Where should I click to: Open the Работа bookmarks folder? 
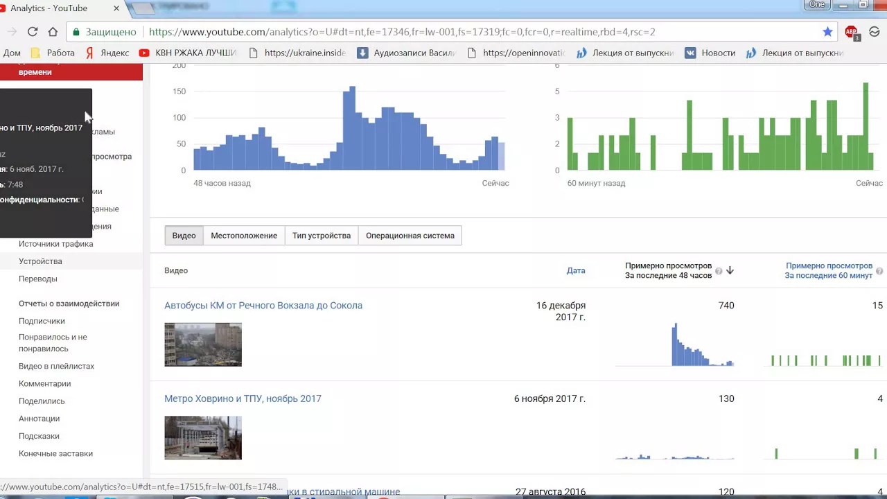click(53, 53)
